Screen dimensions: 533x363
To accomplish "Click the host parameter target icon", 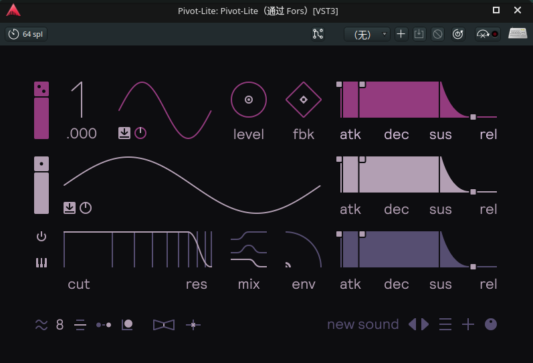I will [458, 34].
